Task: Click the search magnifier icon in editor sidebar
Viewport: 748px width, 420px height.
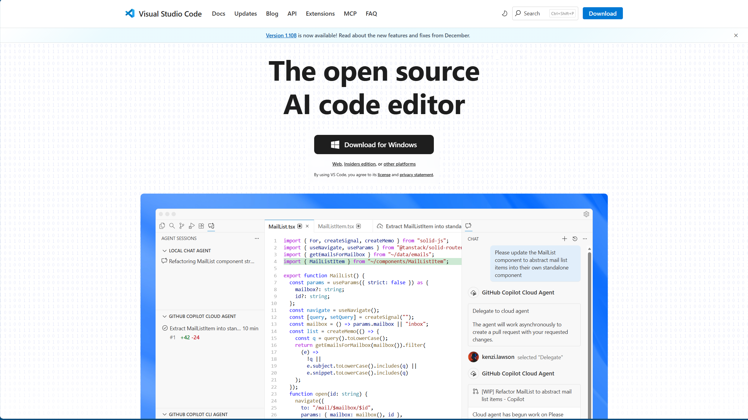Action: point(172,226)
